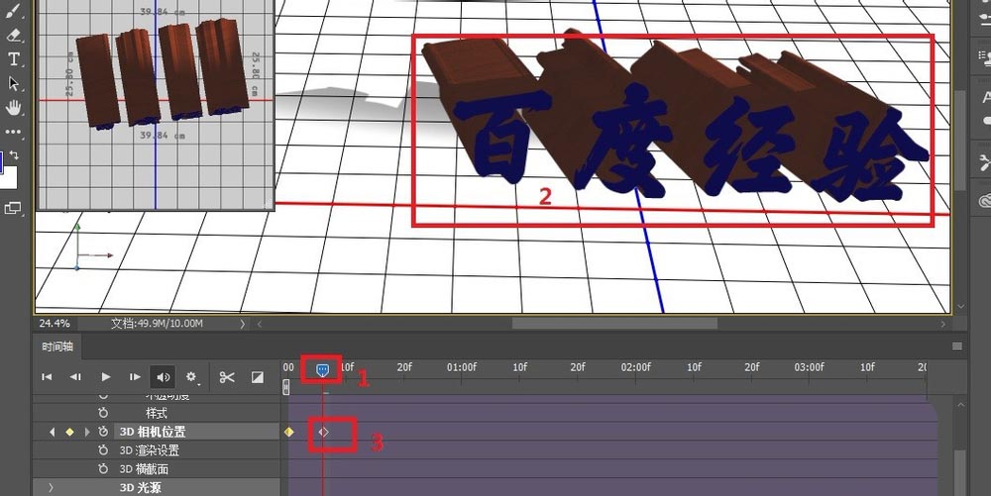
Task: Select the Hand tool
Action: point(13,108)
